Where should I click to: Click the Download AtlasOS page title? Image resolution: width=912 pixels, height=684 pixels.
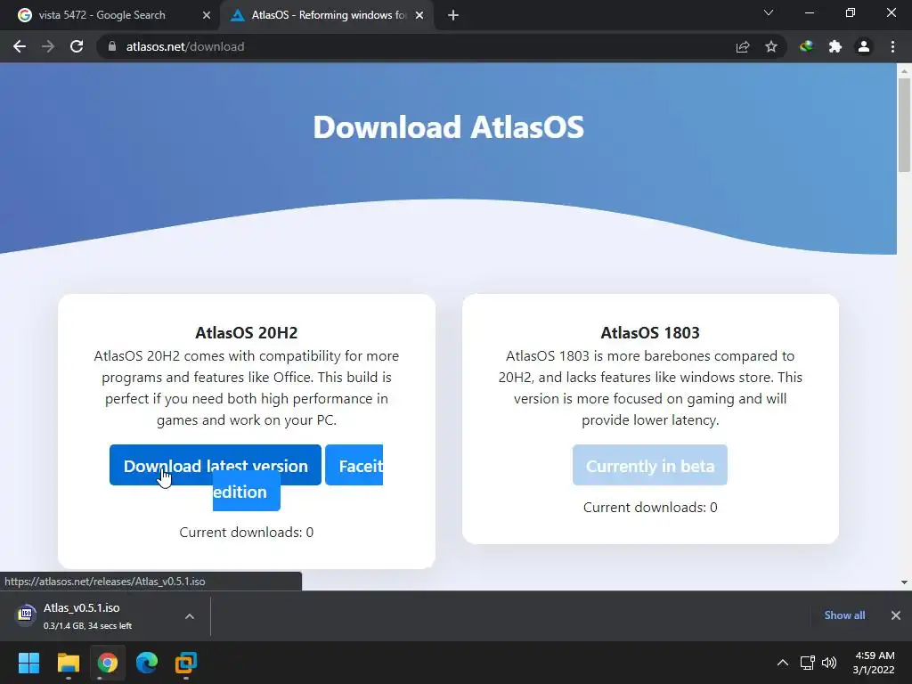449,126
